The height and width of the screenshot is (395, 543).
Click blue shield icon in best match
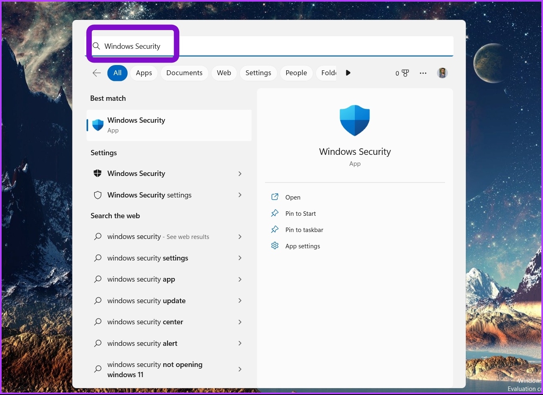coord(98,125)
